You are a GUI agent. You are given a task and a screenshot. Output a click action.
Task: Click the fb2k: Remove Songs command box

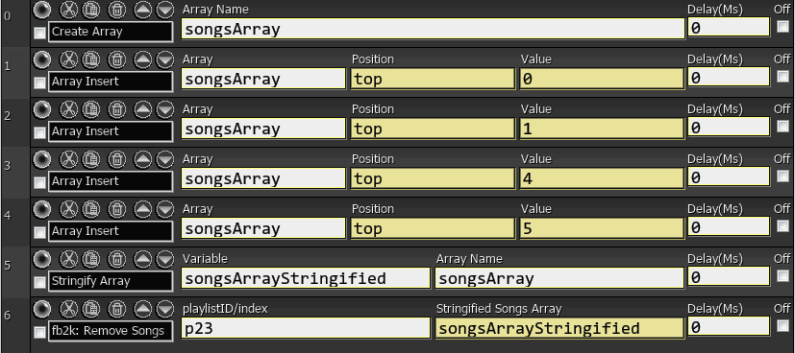coord(111,331)
